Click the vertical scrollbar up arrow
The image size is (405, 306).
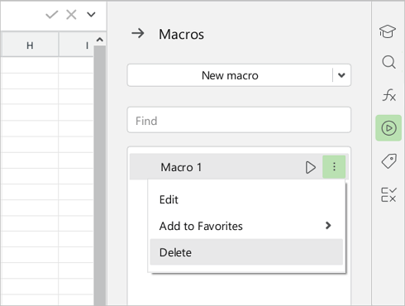pos(100,40)
